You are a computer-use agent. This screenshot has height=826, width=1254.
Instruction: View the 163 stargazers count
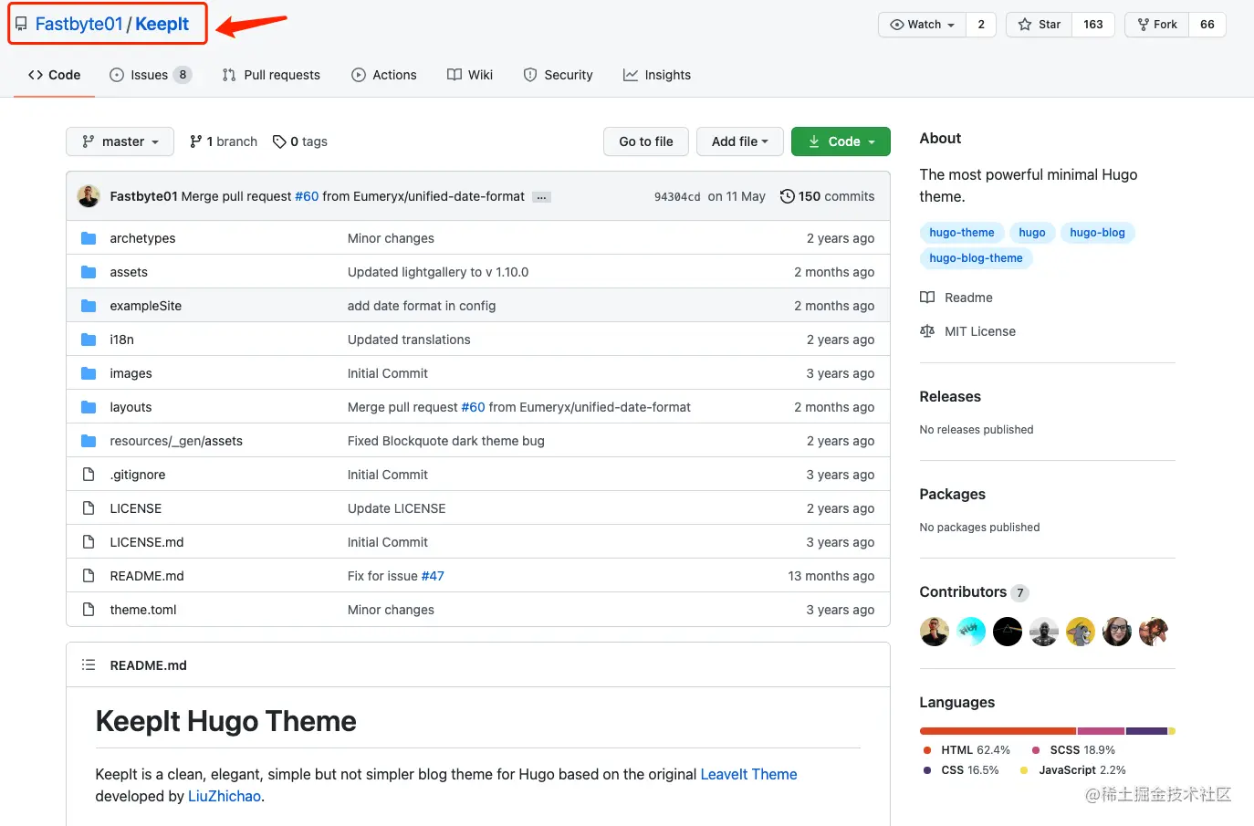point(1093,25)
